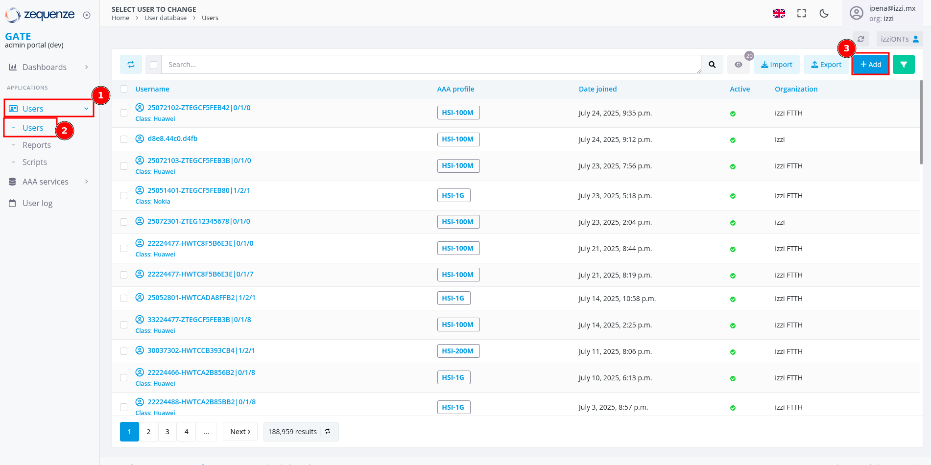Click the language flag icon
Screen dimensions: 931x465
point(779,13)
